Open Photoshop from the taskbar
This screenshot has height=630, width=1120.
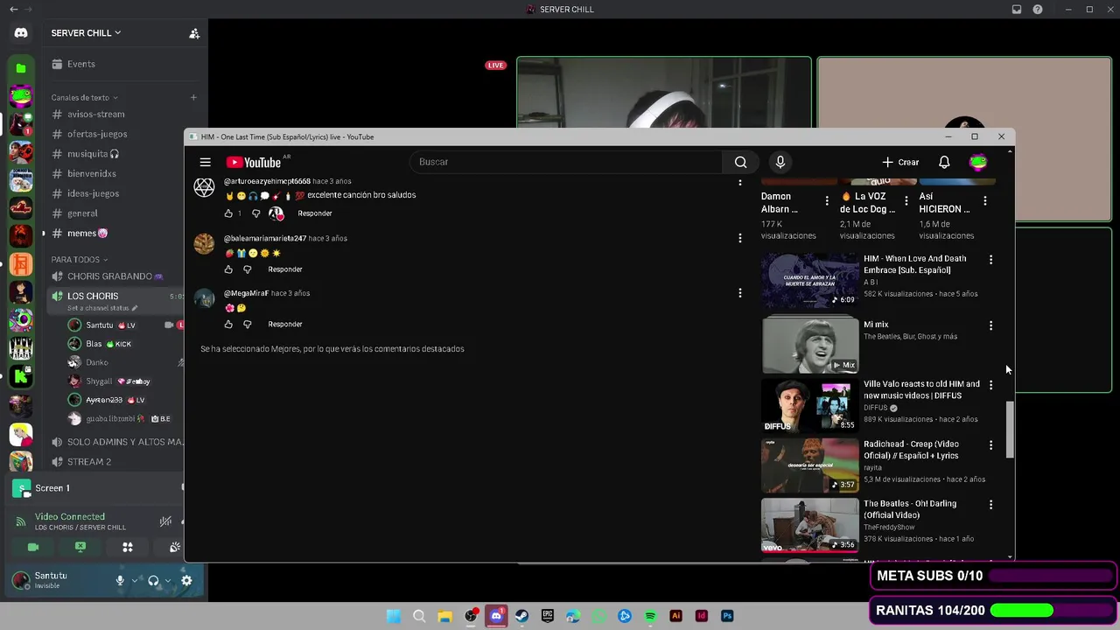(727, 616)
